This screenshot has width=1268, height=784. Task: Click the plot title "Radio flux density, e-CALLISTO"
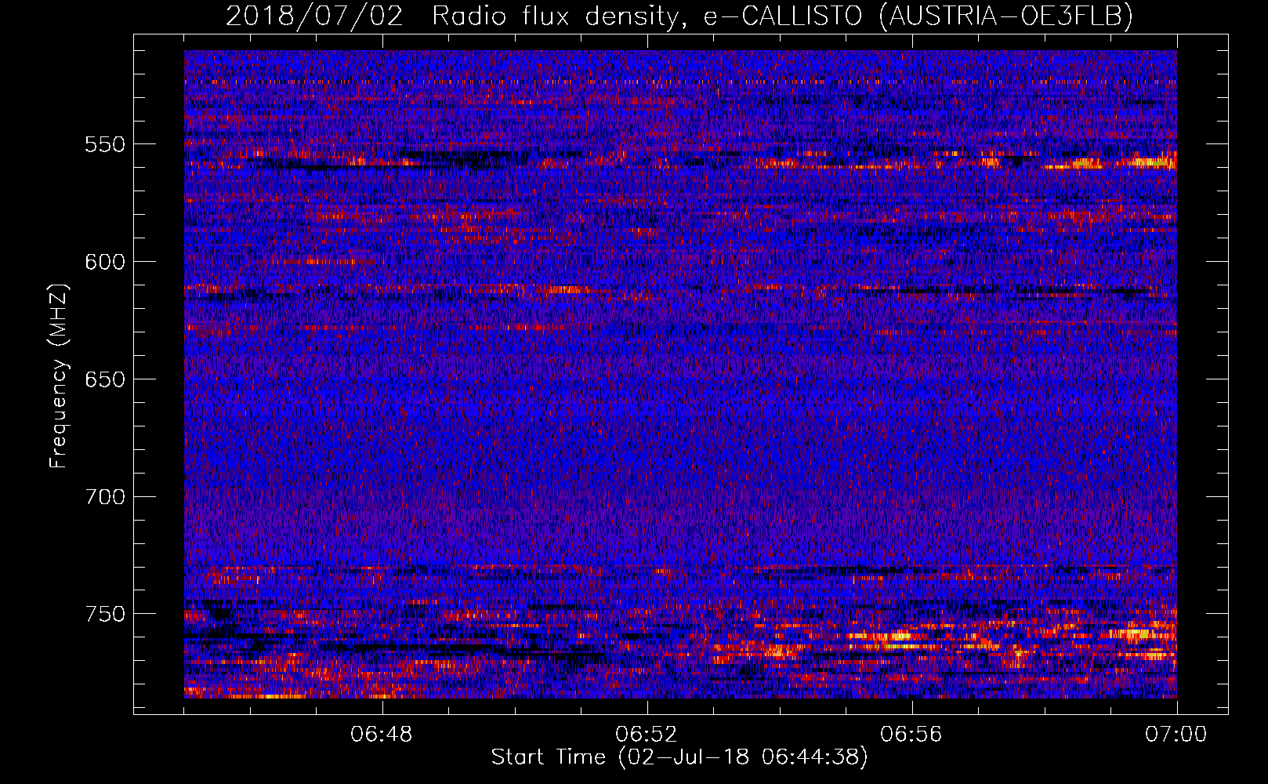(x=647, y=16)
